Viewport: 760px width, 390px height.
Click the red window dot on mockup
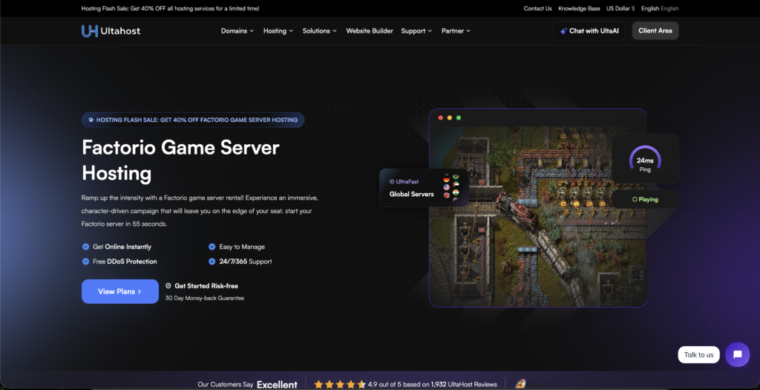[441, 118]
